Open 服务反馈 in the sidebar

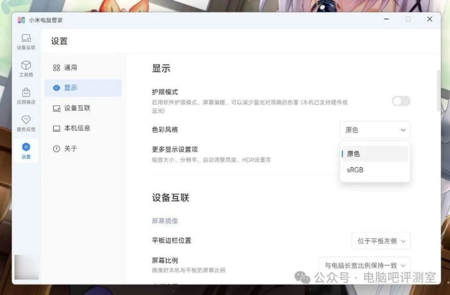[x=26, y=123]
